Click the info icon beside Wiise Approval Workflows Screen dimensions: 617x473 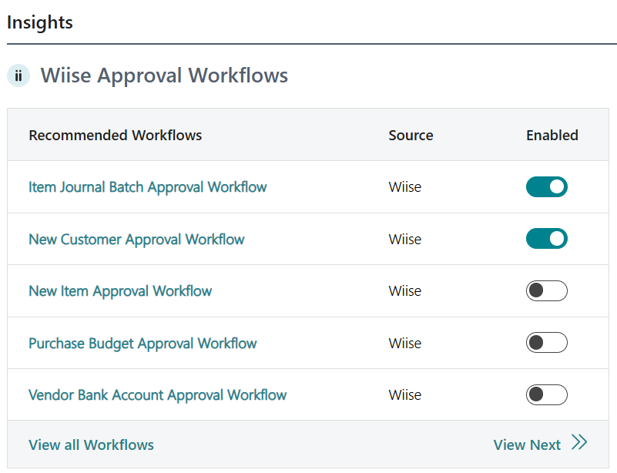(x=18, y=76)
